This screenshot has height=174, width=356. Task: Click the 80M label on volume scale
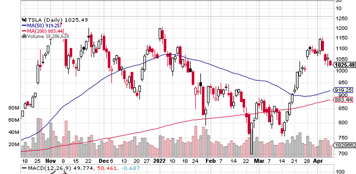pos(14,108)
